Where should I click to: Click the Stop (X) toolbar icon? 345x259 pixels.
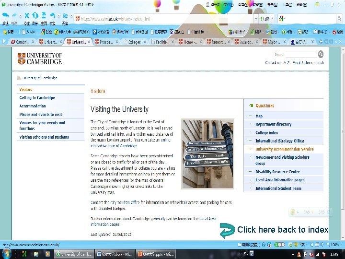tap(27, 15)
